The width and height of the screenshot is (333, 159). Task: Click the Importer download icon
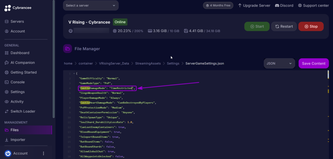tap(7, 140)
